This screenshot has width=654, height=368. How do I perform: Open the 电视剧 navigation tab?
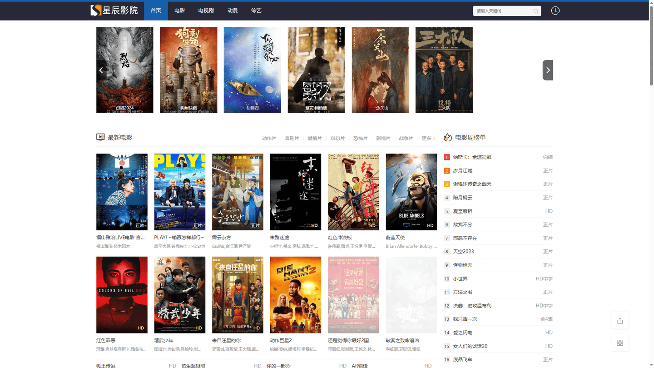(206, 10)
